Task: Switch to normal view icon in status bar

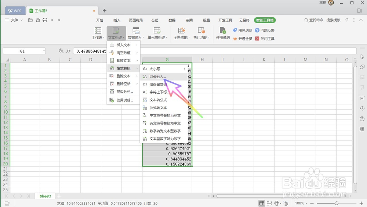Action: (x=262, y=203)
